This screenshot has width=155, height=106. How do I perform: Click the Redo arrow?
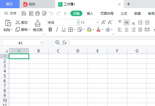click(58, 13)
